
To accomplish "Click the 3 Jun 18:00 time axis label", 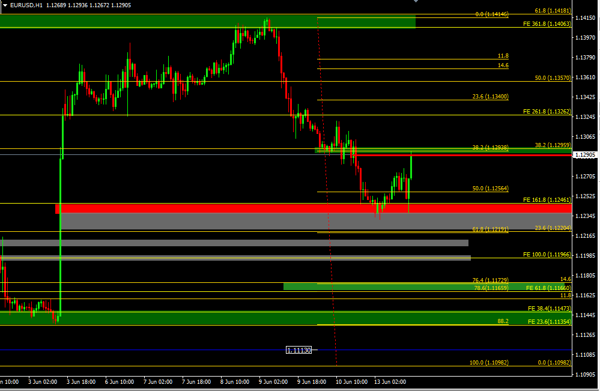I will tap(80, 382).
